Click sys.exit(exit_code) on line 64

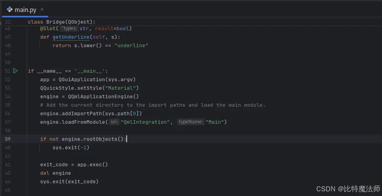[x=69, y=182]
